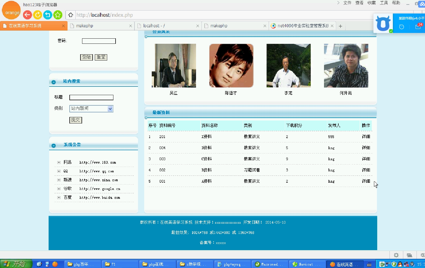Click the 标题 title search field
The height and width of the screenshot is (268, 425).
coord(91,98)
